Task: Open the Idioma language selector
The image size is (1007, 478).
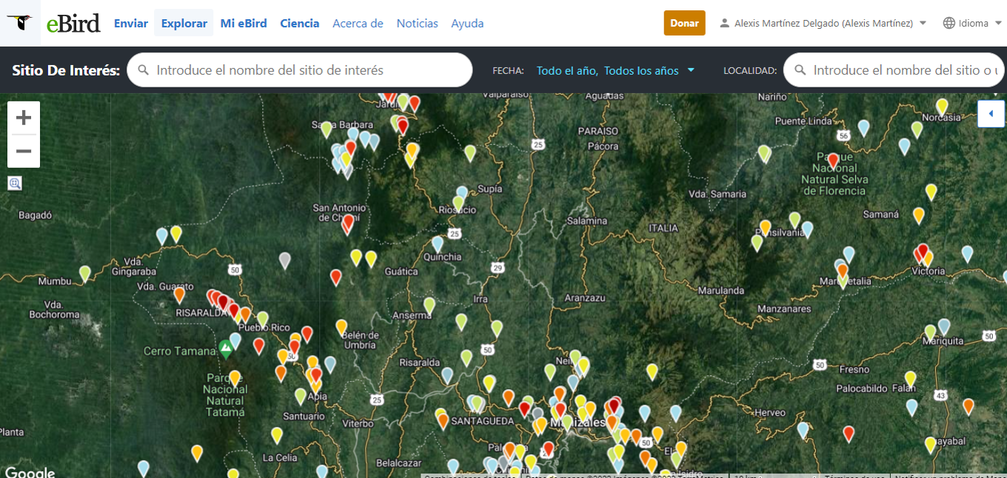Action: click(x=971, y=23)
